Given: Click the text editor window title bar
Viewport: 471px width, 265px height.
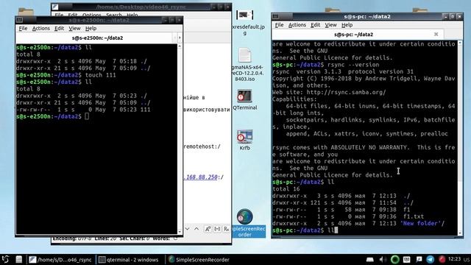Looking at the screenshot, I should 141,7.
